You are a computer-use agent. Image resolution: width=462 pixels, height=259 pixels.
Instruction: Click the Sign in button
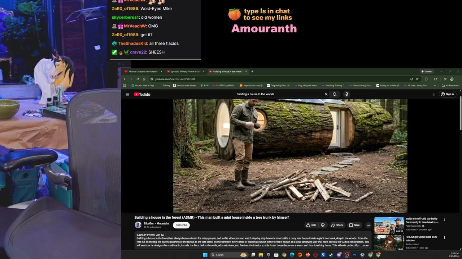pos(447,94)
